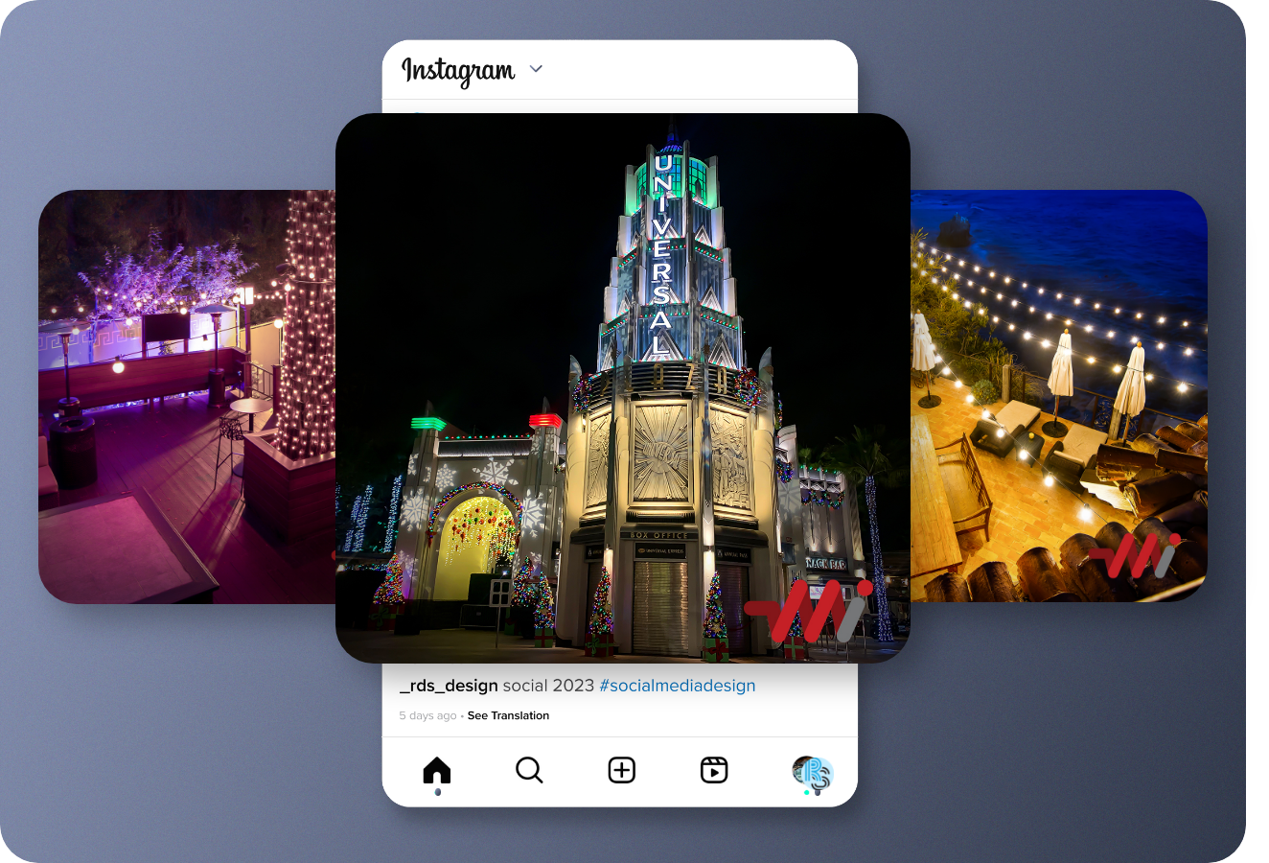Screen dimensions: 1269x863
Task: Create a new post with plus icon
Action: click(x=622, y=770)
